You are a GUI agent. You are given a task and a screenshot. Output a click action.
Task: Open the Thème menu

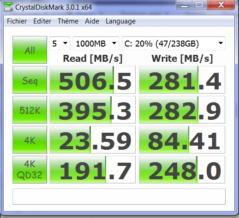pos(68,21)
